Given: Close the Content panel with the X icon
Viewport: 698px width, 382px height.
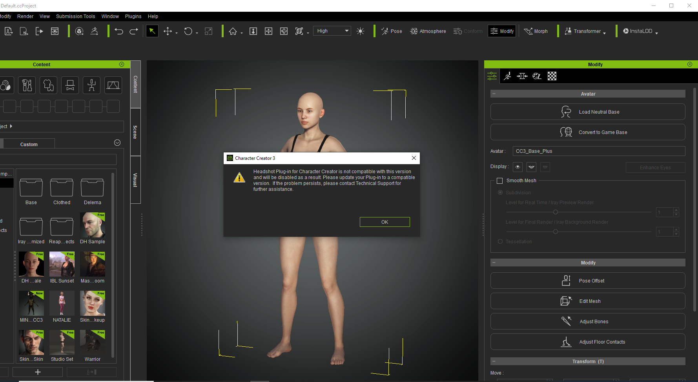Looking at the screenshot, I should point(122,64).
